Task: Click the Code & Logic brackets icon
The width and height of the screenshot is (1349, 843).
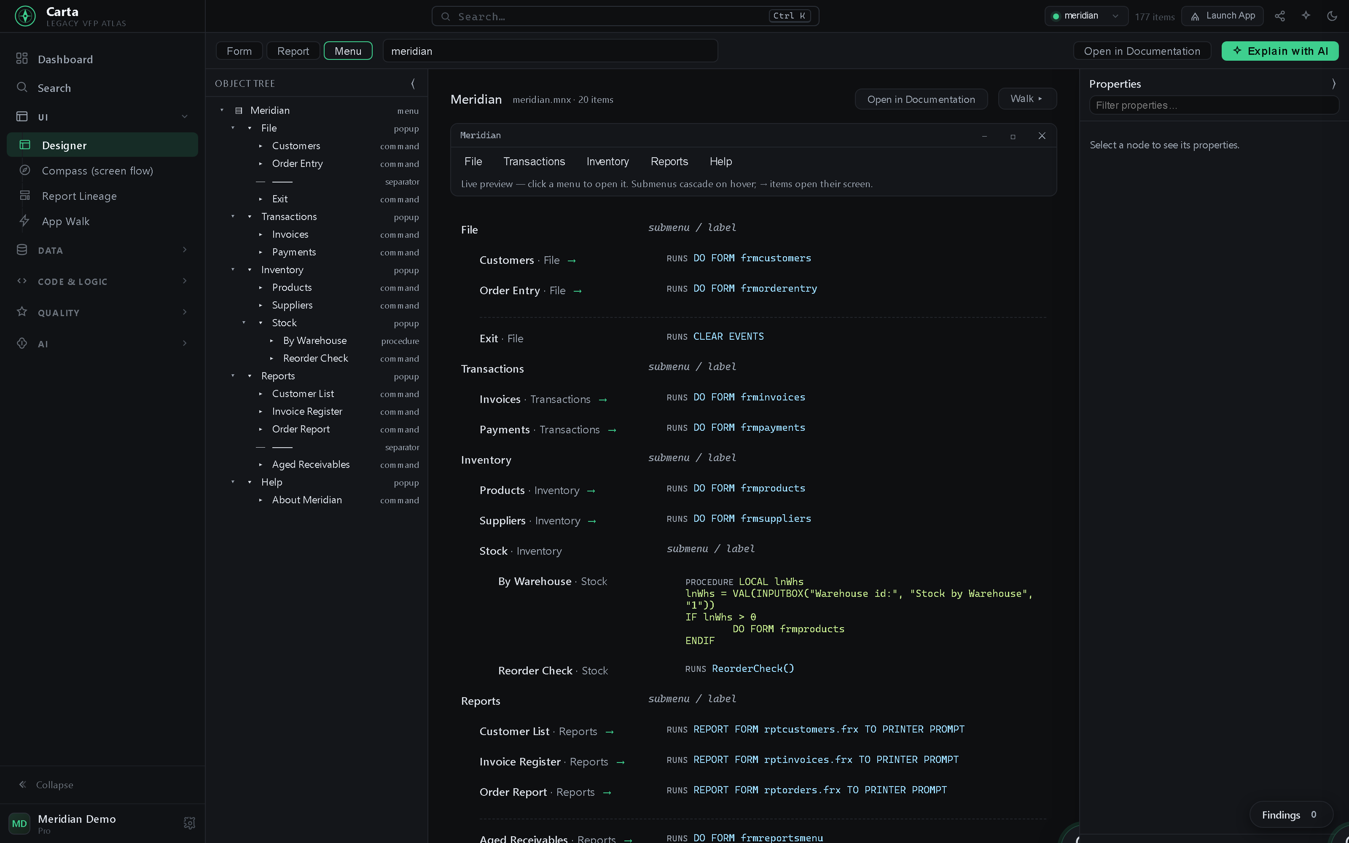Action: pos(22,281)
